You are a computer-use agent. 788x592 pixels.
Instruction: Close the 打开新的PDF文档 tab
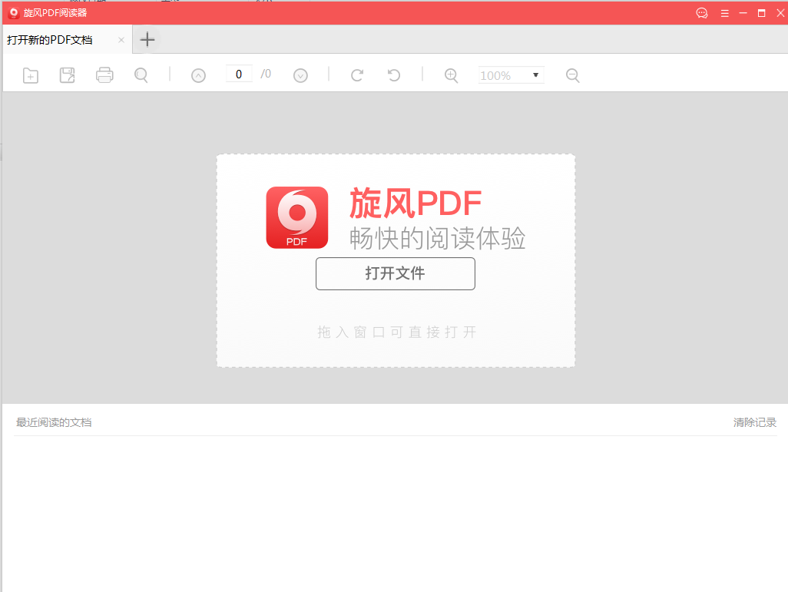[x=120, y=39]
